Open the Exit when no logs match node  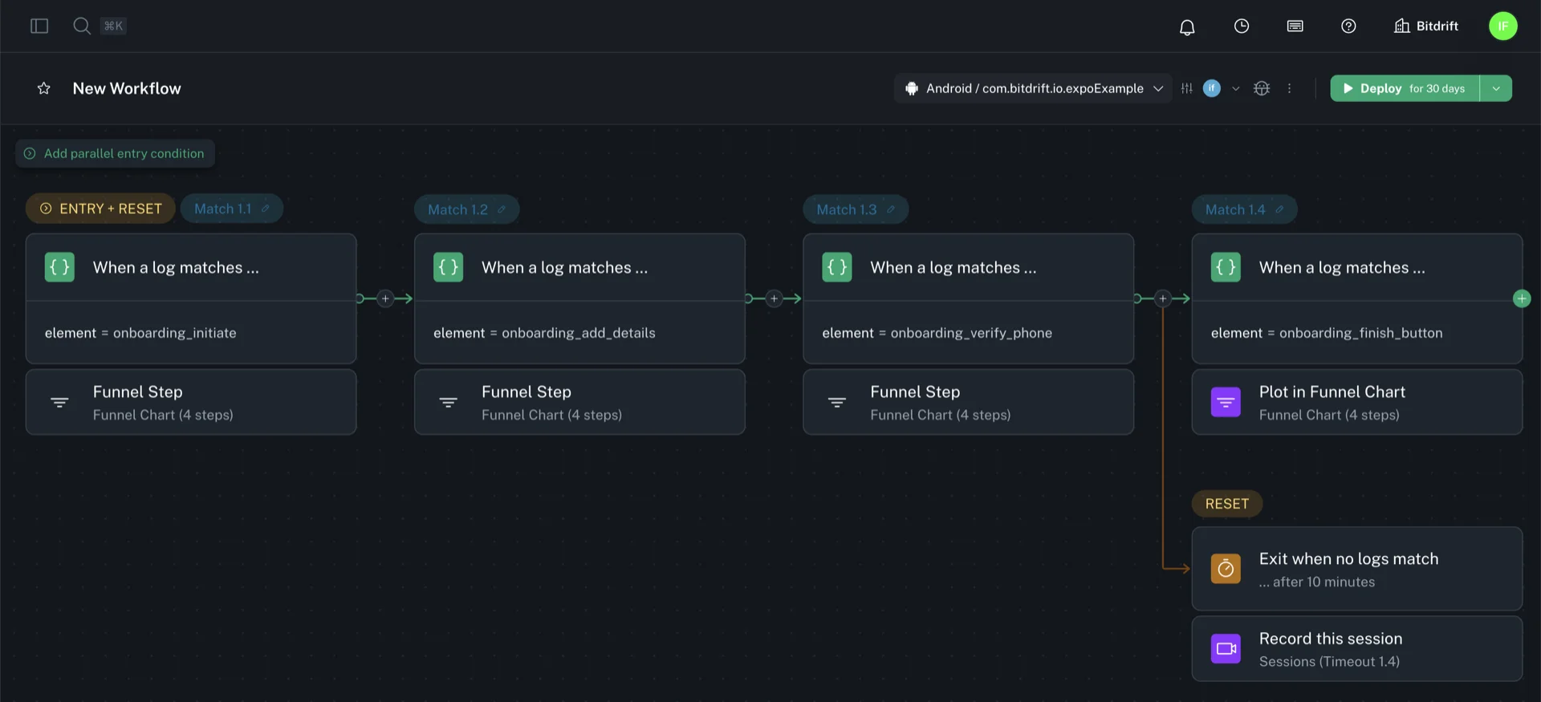[x=1356, y=569]
